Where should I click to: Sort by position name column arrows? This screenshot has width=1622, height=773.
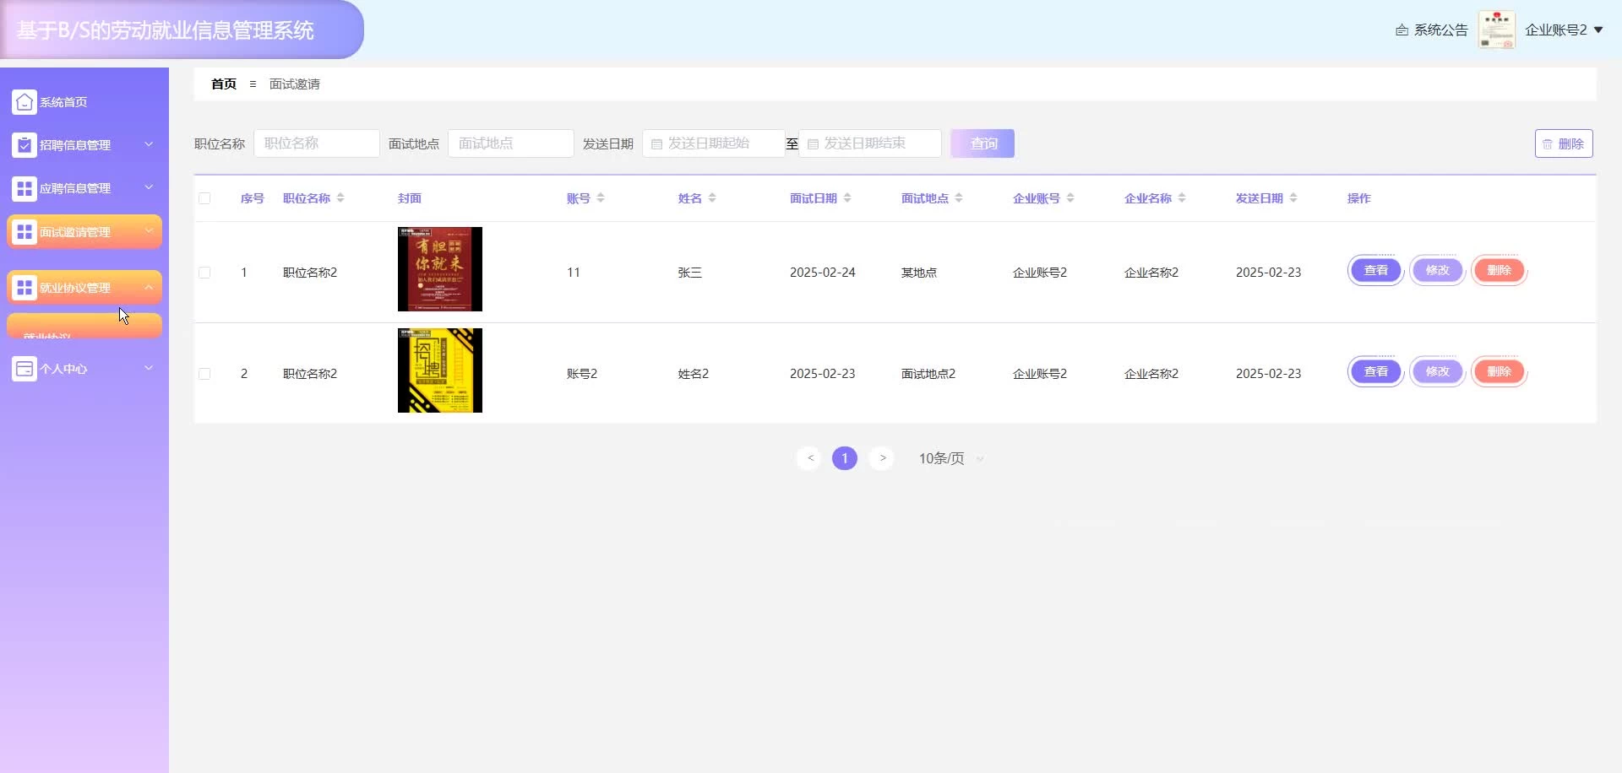[340, 198]
